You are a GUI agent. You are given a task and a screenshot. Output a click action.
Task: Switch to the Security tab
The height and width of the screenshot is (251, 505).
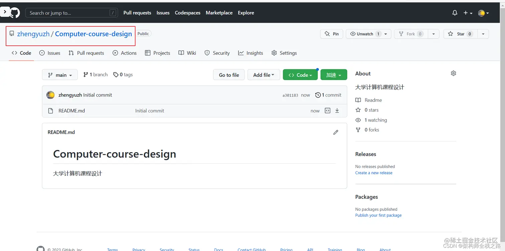coord(217,53)
